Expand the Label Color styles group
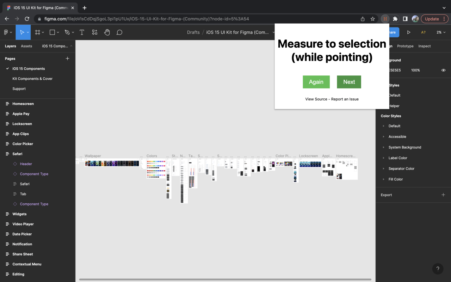The image size is (451, 282). point(383,158)
